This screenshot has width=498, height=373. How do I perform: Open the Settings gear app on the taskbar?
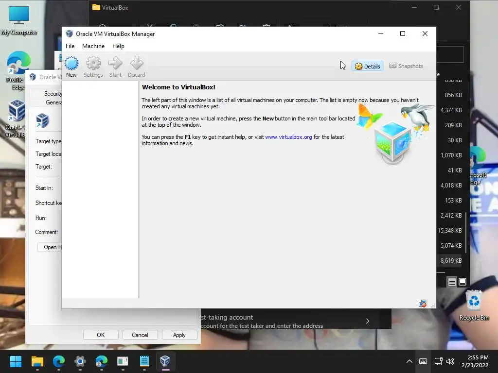[80, 361]
